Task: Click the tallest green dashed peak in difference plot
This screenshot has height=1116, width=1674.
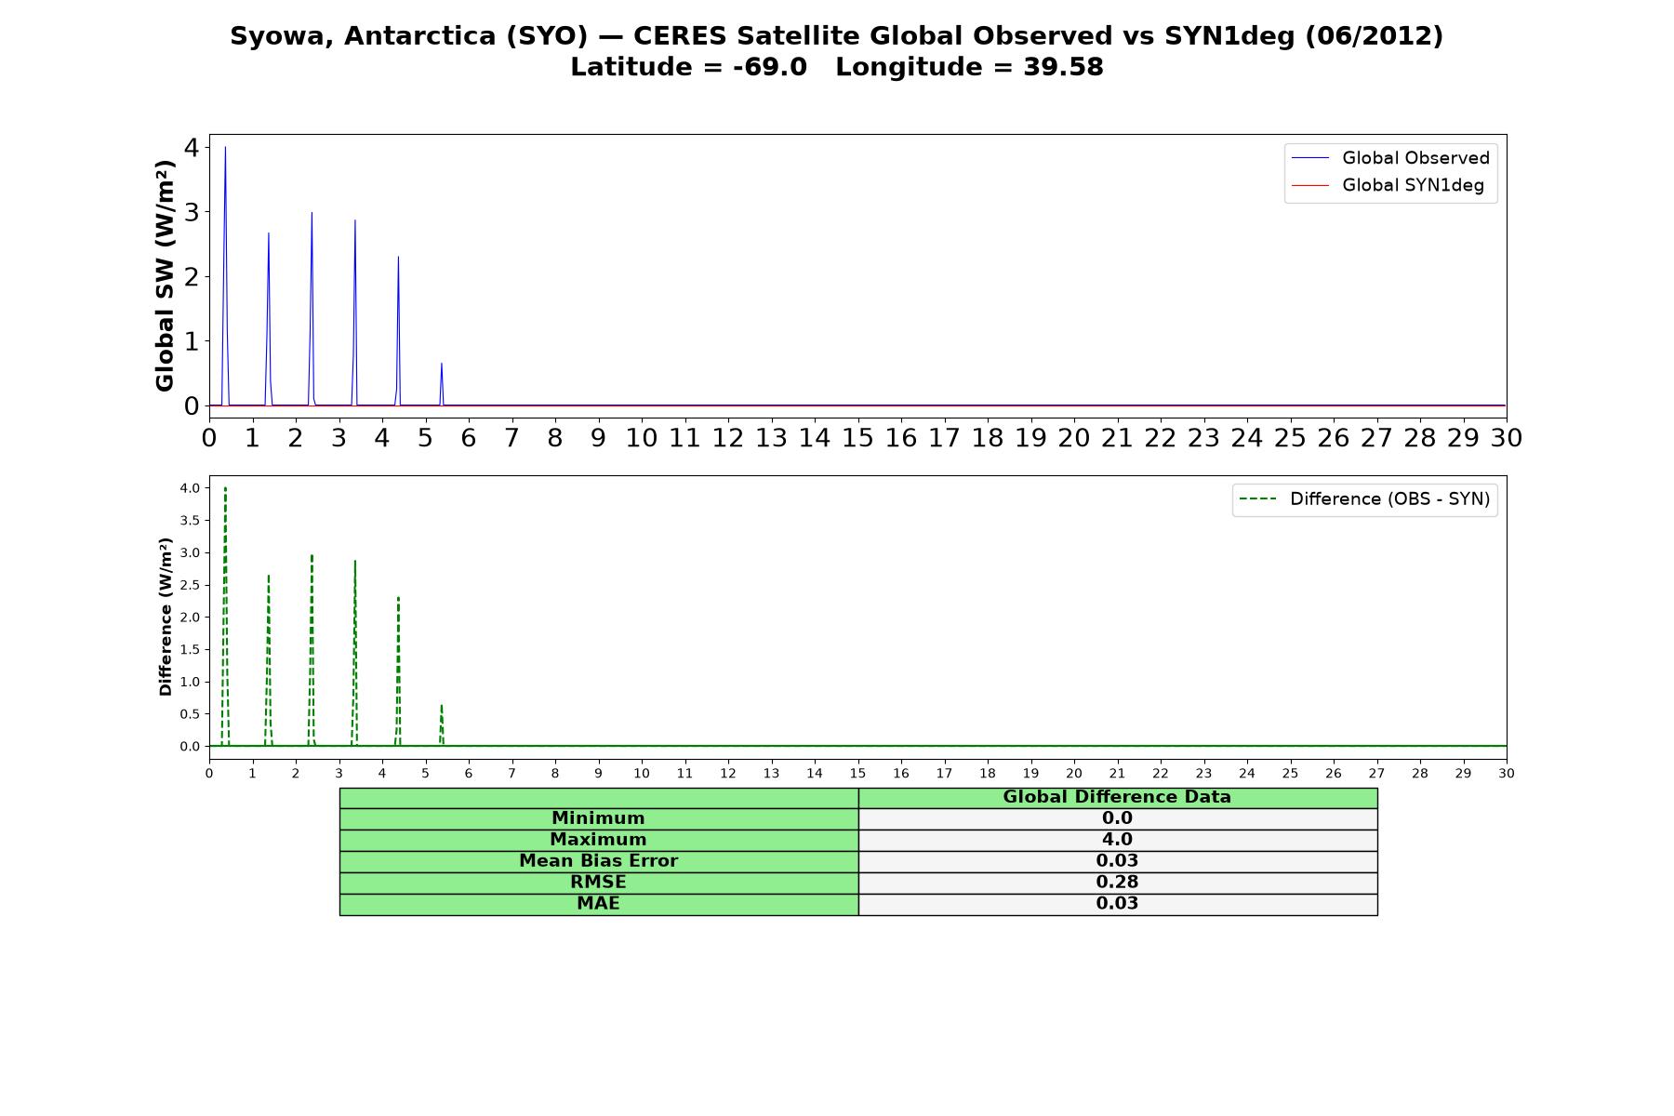Action: [225, 490]
